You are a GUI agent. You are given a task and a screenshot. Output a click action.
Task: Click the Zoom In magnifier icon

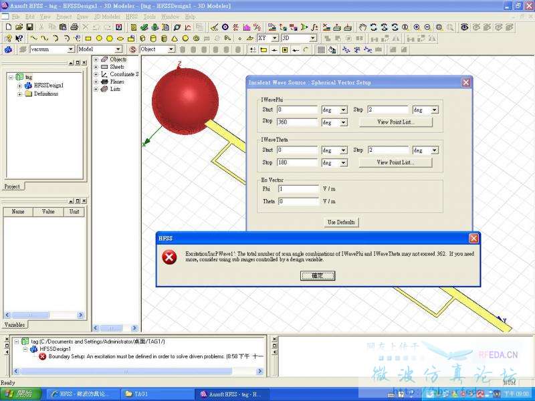(417, 27)
